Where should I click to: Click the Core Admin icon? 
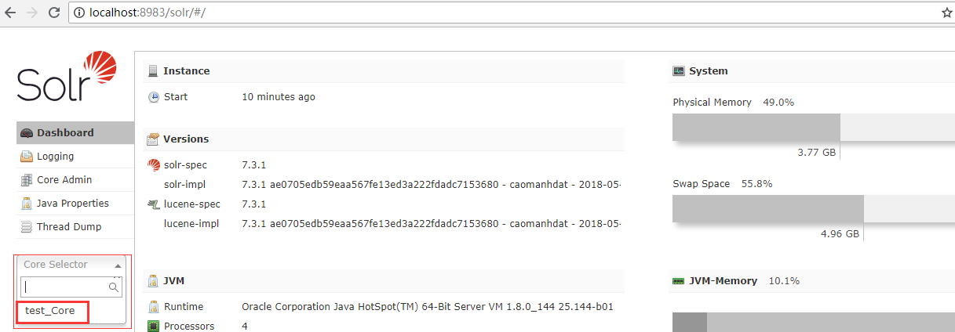click(27, 180)
